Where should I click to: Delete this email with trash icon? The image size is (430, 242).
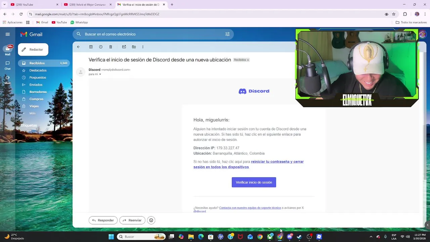111,47
